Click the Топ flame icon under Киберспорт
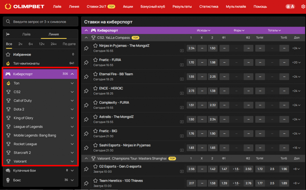 pyautogui.click(x=8, y=83)
